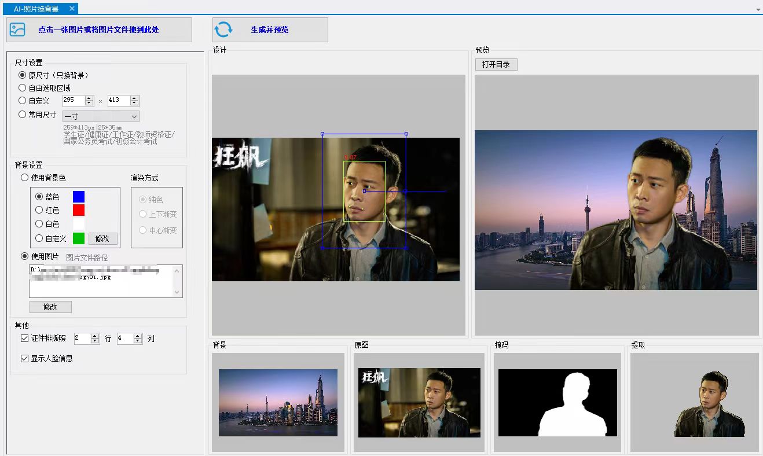Decrease column count 4 with down arrow
This screenshot has width=763, height=456.
[138, 341]
